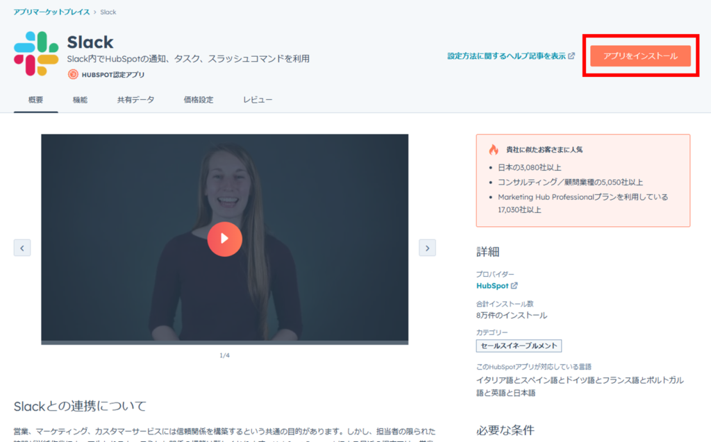The width and height of the screenshot is (711, 442).
Task: Click the flame popularity icon
Action: pyautogui.click(x=494, y=150)
